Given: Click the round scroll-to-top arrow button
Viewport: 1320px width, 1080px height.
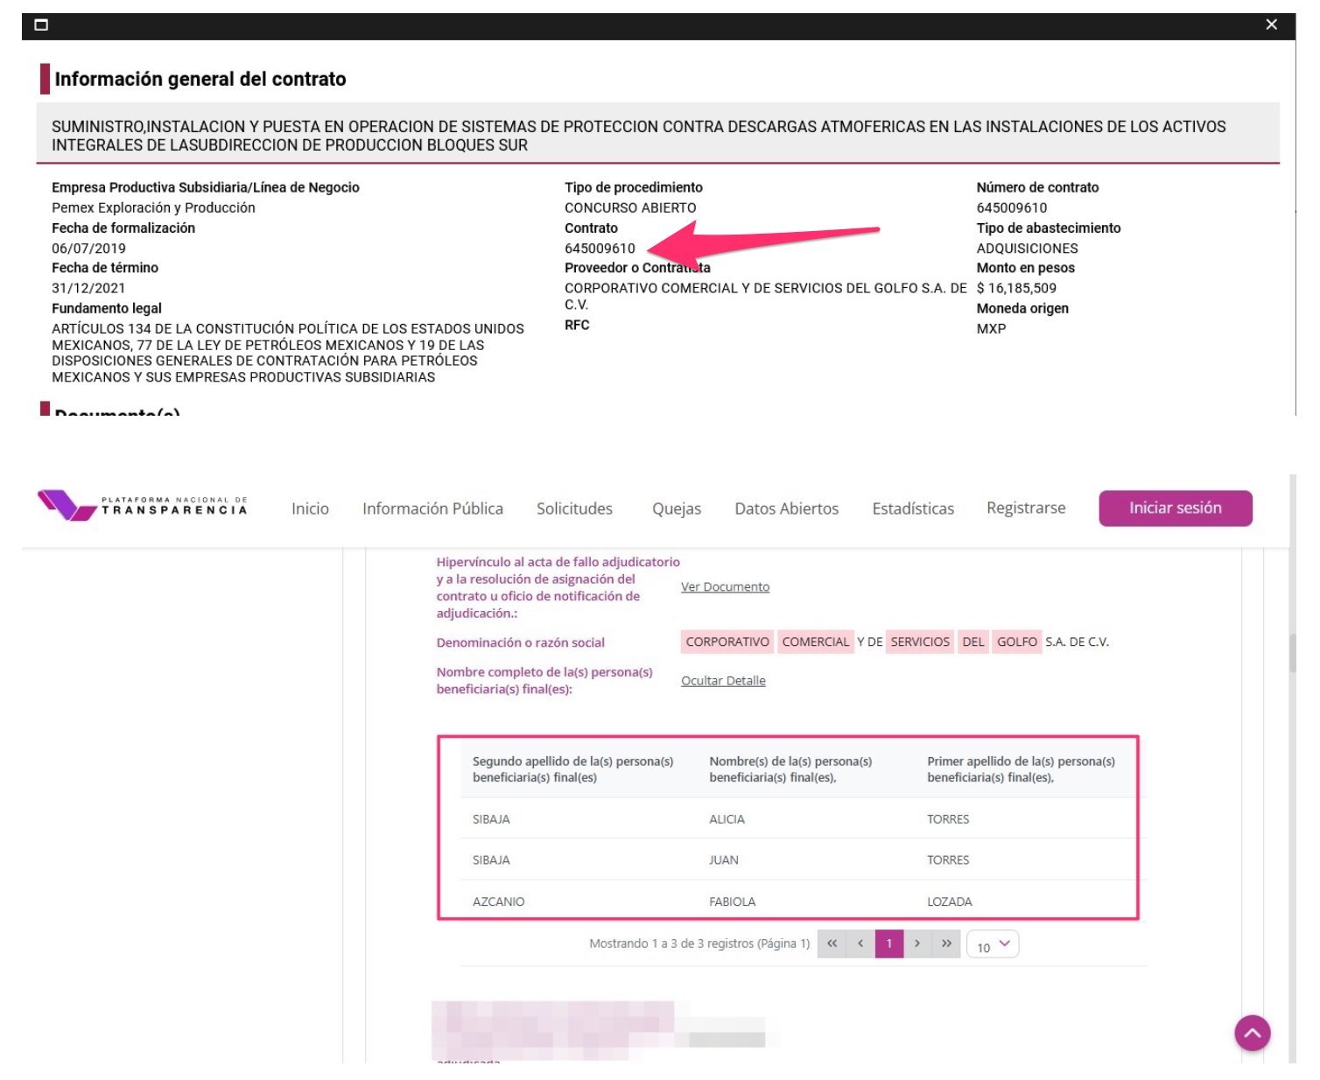Looking at the screenshot, I should (x=1253, y=1033).
